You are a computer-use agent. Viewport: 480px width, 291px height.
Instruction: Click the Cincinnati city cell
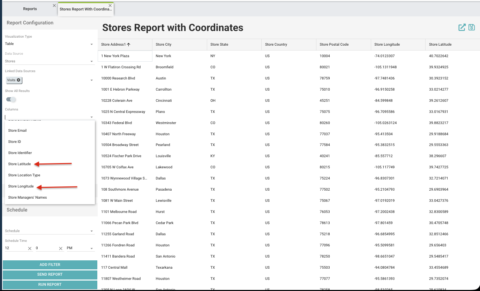tap(180, 101)
